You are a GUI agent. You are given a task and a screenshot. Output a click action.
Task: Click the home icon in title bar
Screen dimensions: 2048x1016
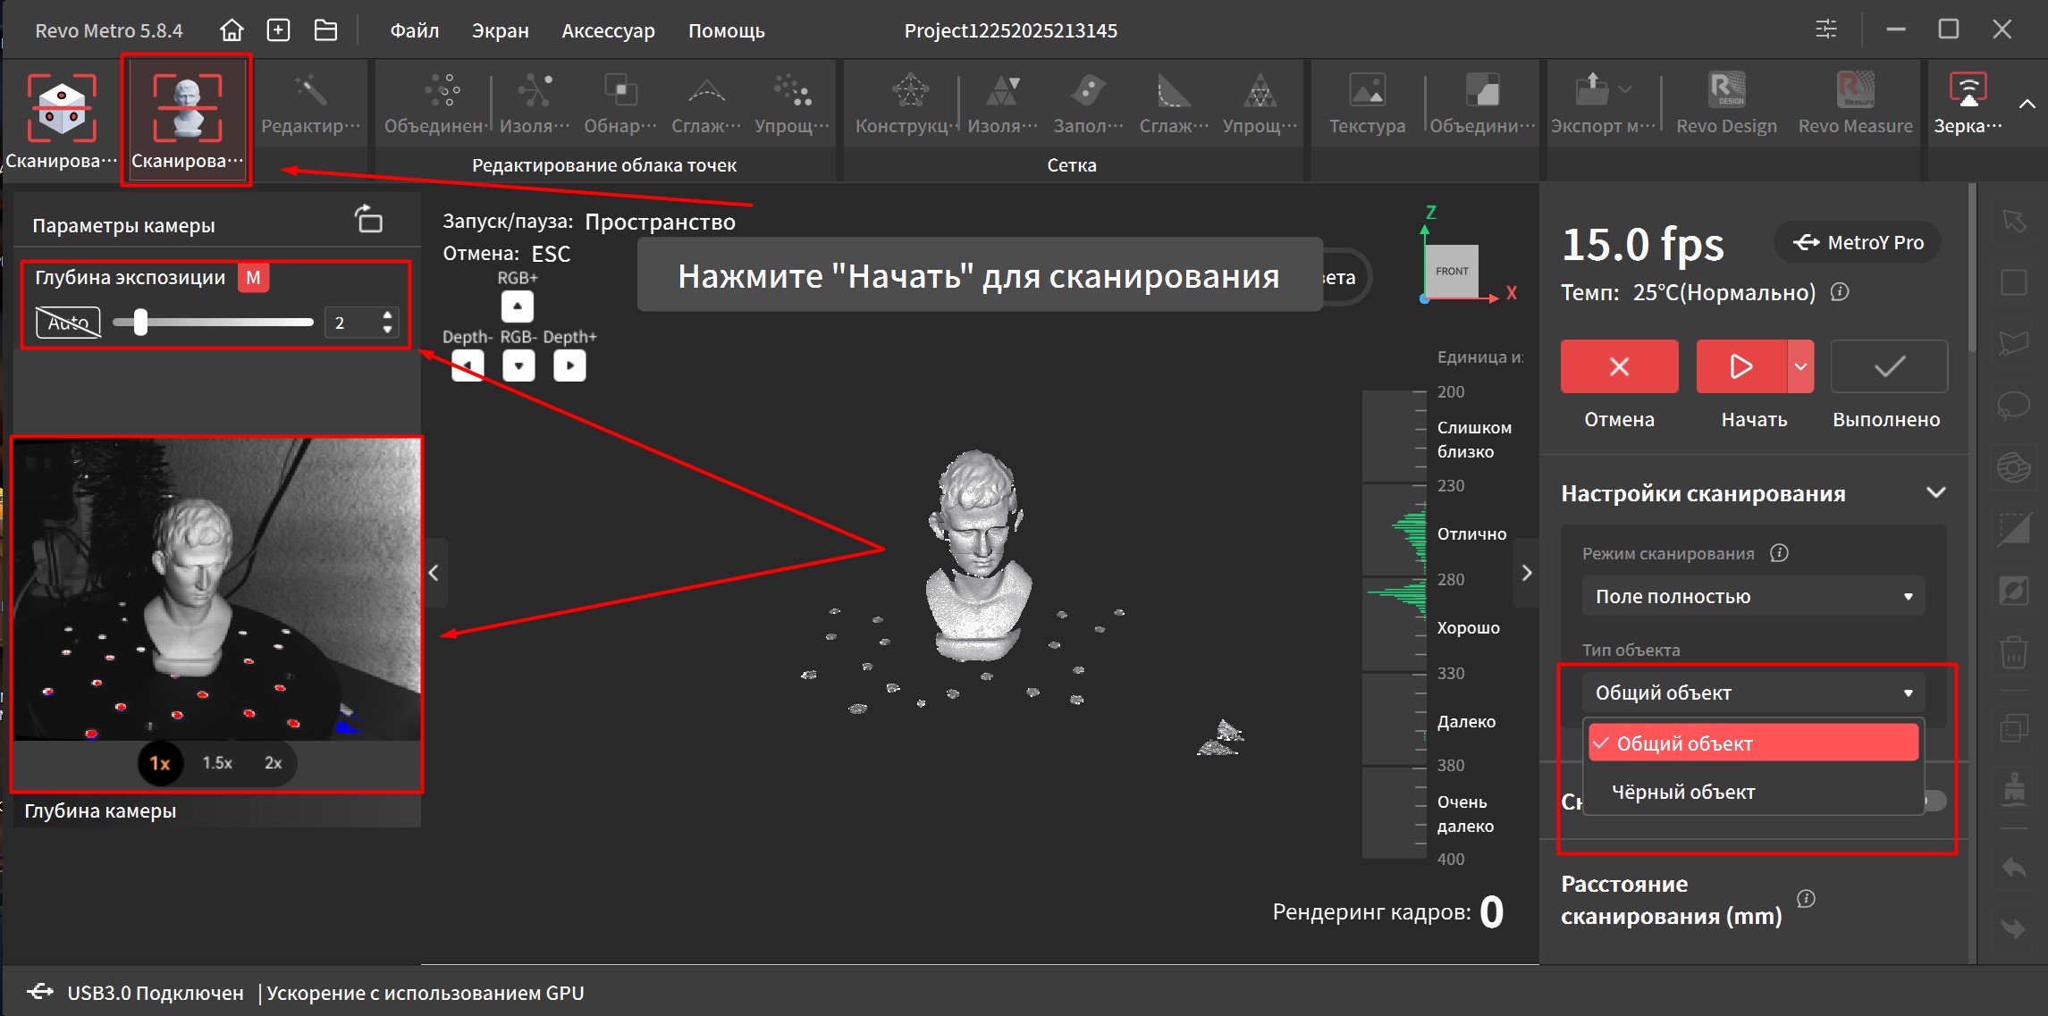point(232,30)
